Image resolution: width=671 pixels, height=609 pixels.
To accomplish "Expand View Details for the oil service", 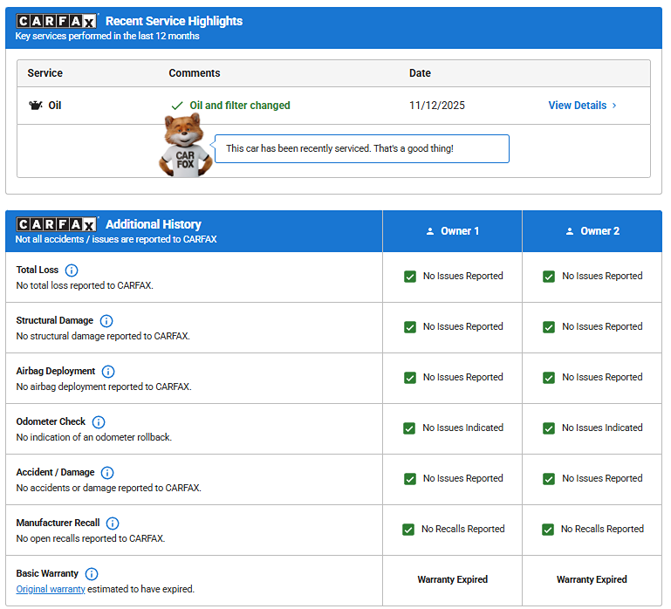I will click(582, 106).
